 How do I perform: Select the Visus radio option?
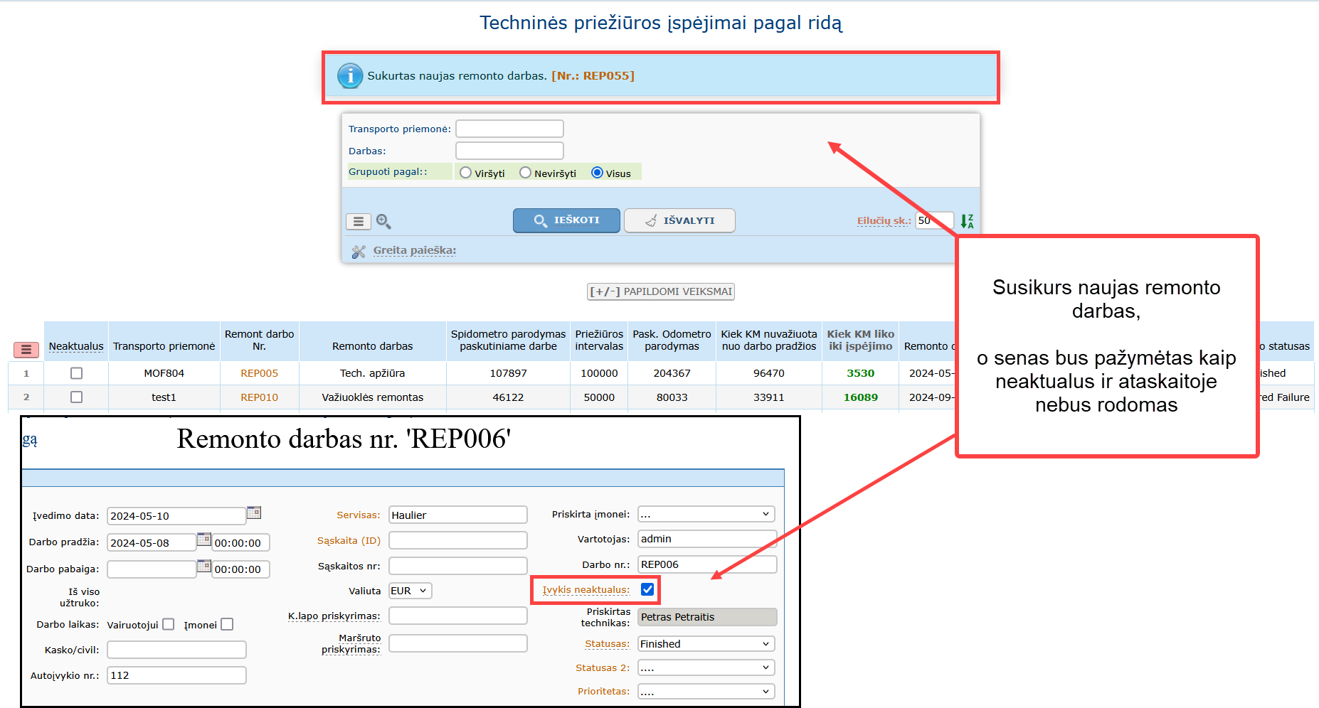[x=597, y=173]
